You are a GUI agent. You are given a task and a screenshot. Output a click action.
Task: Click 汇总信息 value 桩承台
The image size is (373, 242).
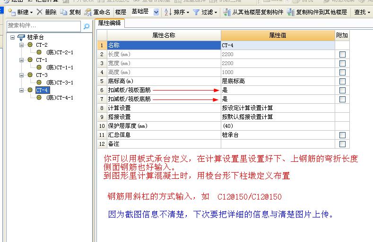coord(278,135)
